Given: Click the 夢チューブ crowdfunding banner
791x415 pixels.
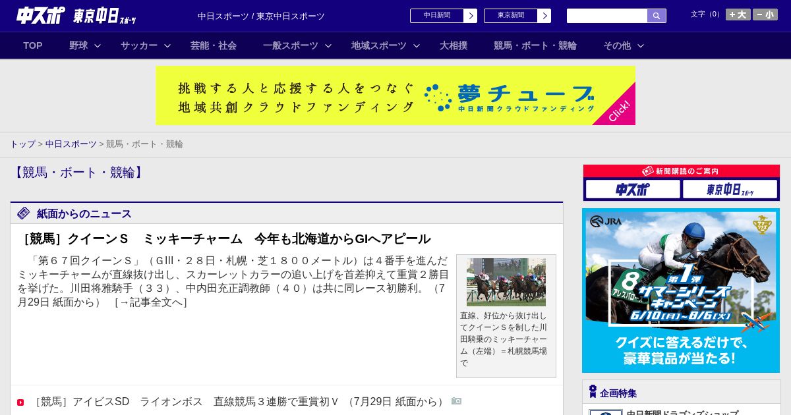Looking at the screenshot, I should 395,96.
